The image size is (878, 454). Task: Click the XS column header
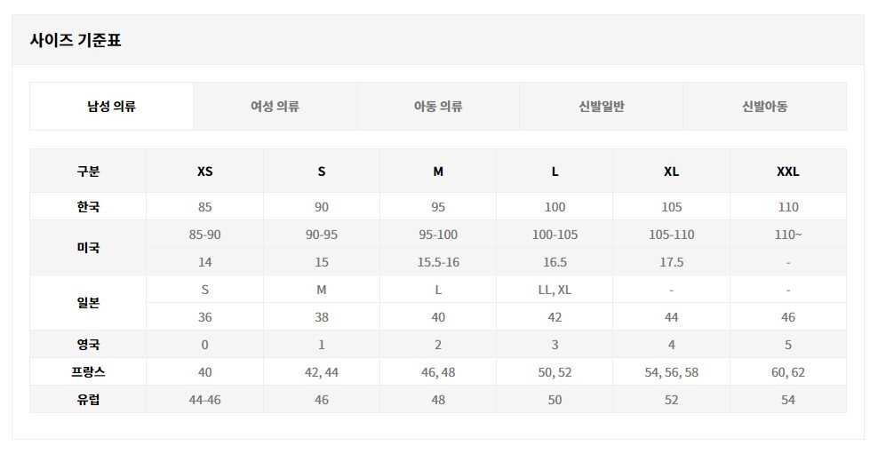(x=204, y=171)
